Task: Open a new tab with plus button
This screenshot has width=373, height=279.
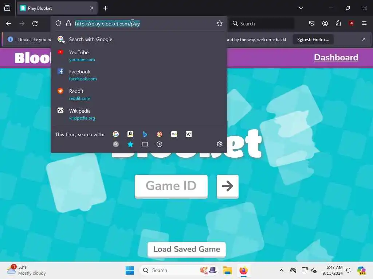Action: pos(105,8)
